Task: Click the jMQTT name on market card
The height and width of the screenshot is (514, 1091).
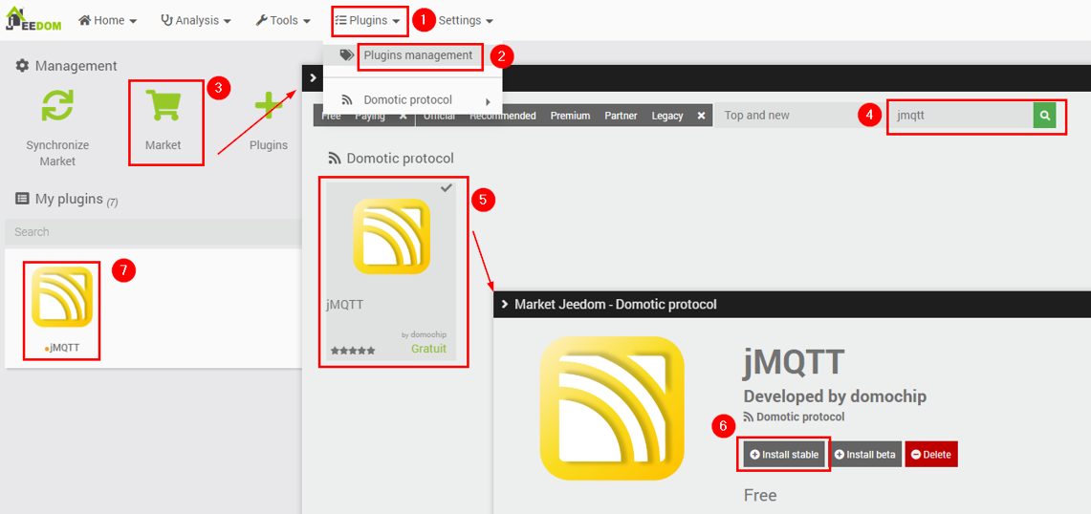Action: pos(345,305)
